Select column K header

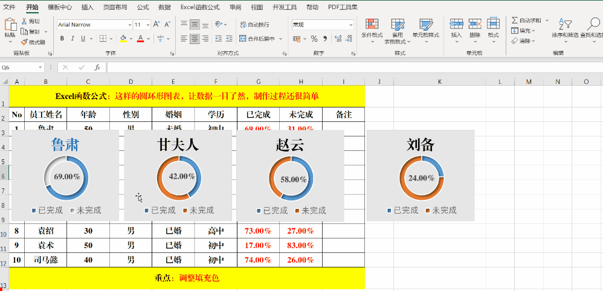click(439, 82)
